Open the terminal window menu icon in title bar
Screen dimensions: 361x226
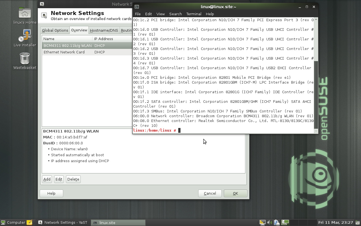[137, 7]
